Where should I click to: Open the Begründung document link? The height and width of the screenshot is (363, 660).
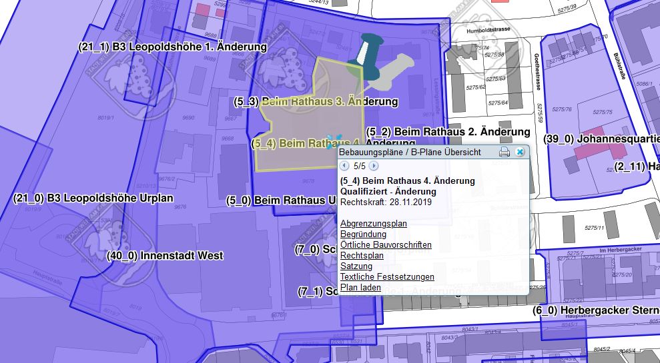pyautogui.click(x=363, y=234)
